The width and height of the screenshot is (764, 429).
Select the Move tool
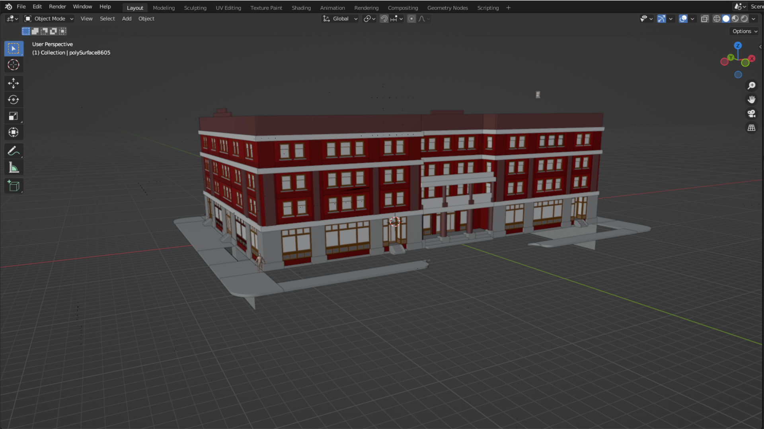(x=14, y=83)
